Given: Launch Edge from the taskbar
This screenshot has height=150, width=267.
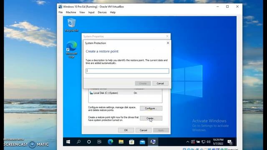Looking at the screenshot, I should click(110, 142).
